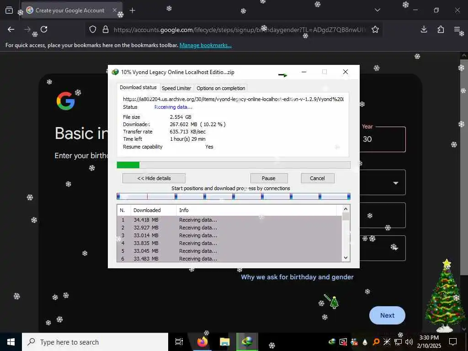Open the tracking protection shield icon
The image size is (468, 351).
(93, 29)
